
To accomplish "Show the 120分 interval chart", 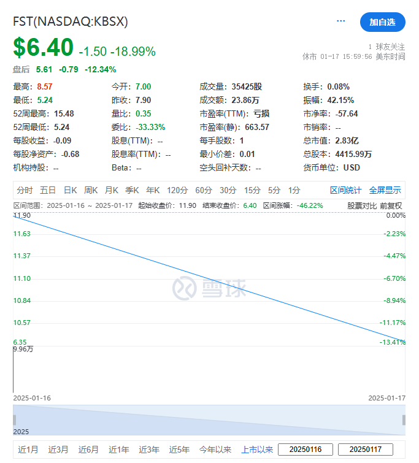I will pos(177,190).
